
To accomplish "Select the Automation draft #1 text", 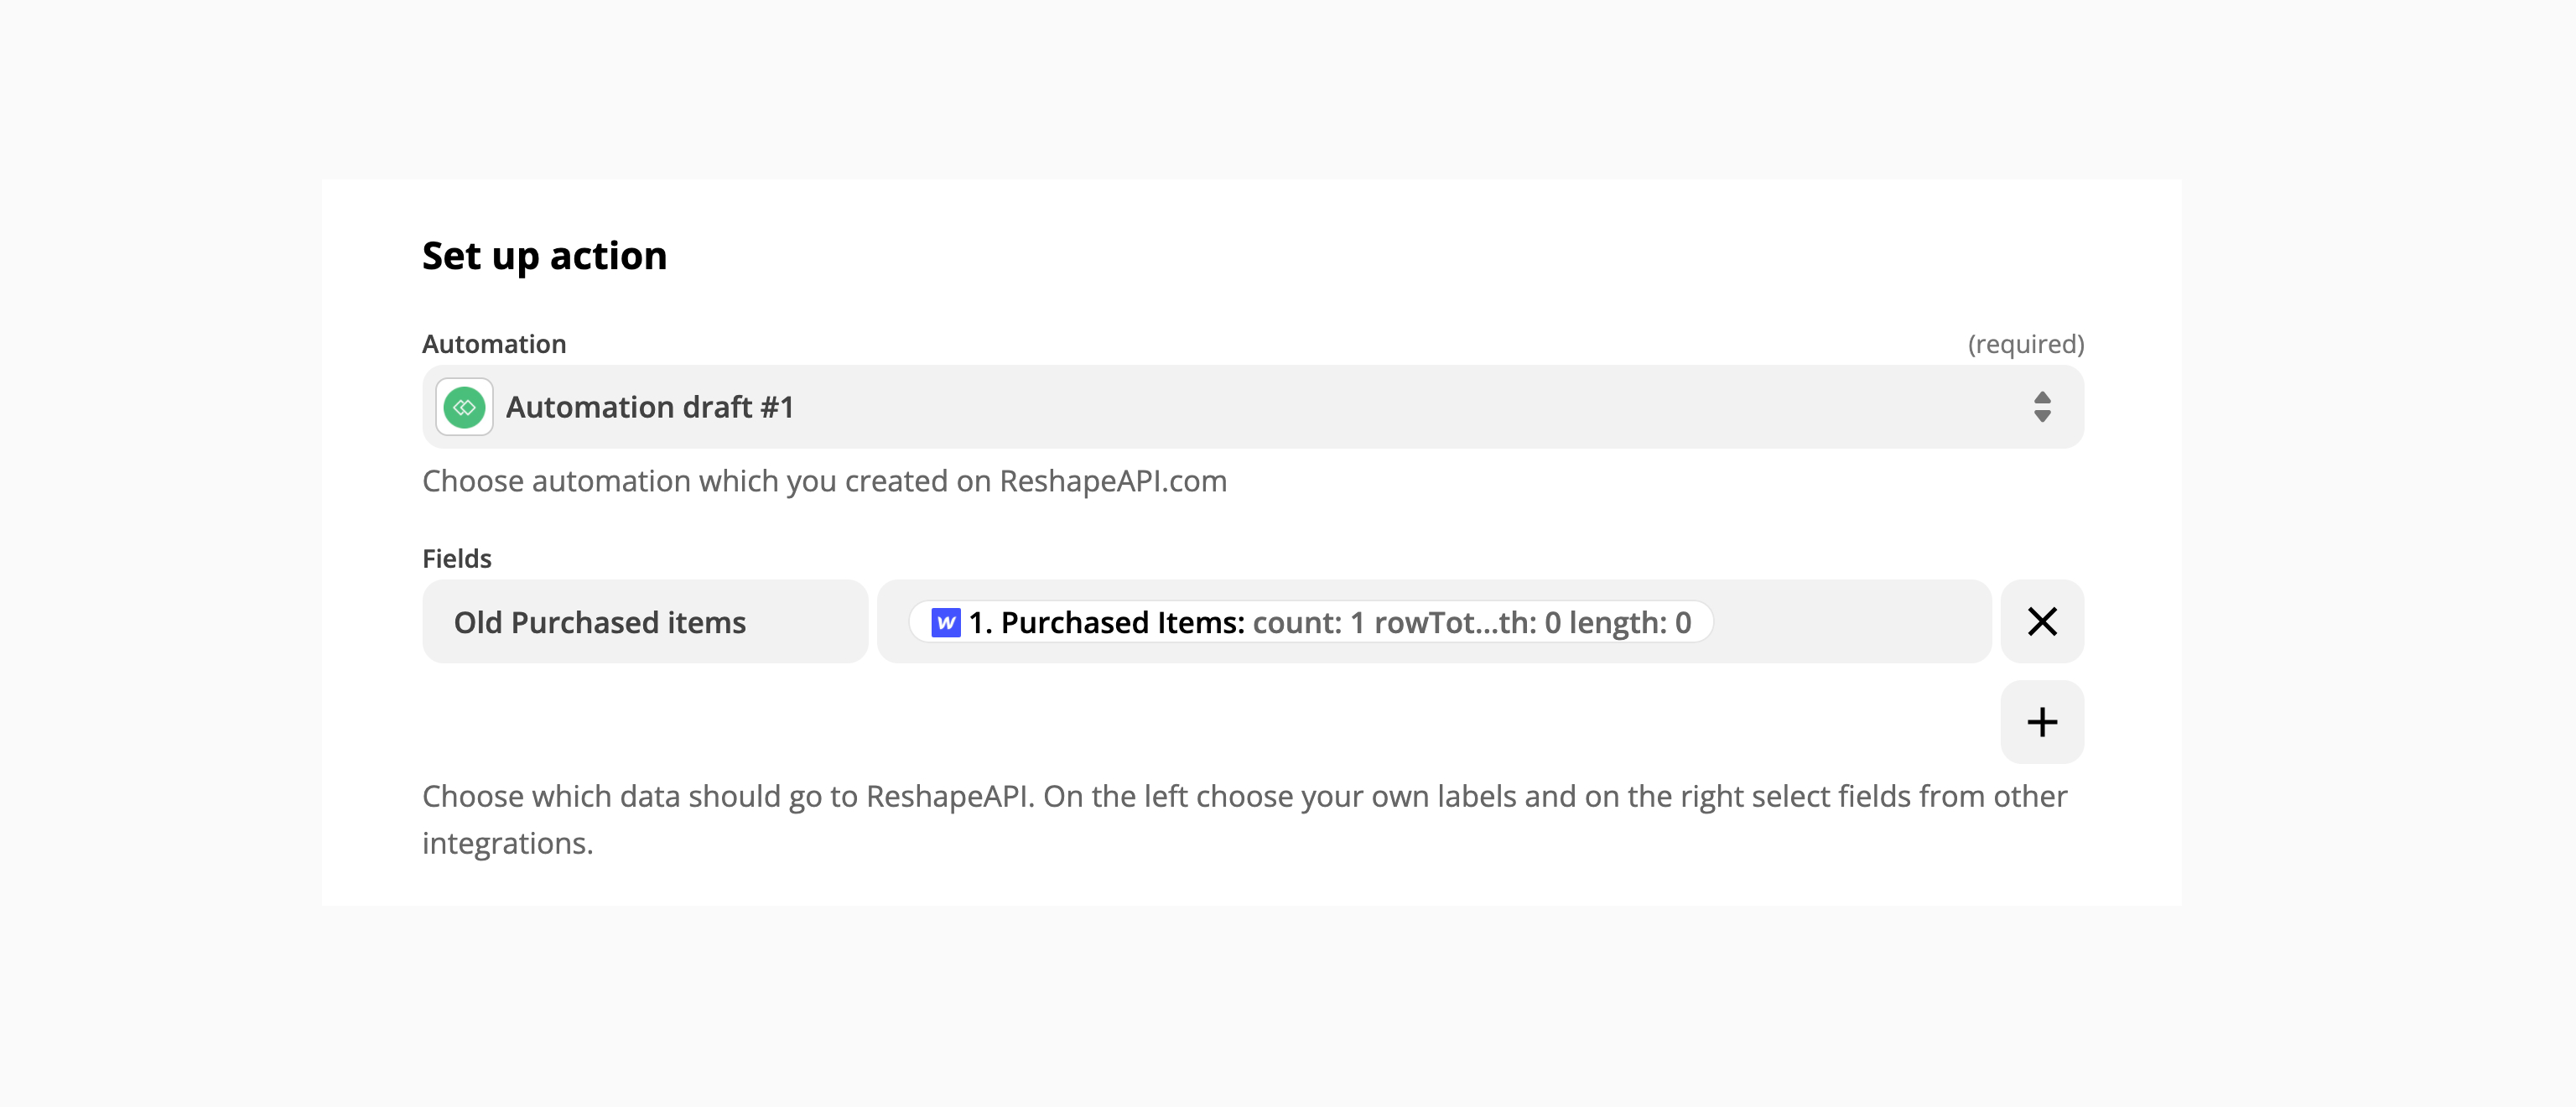I will [x=650, y=407].
